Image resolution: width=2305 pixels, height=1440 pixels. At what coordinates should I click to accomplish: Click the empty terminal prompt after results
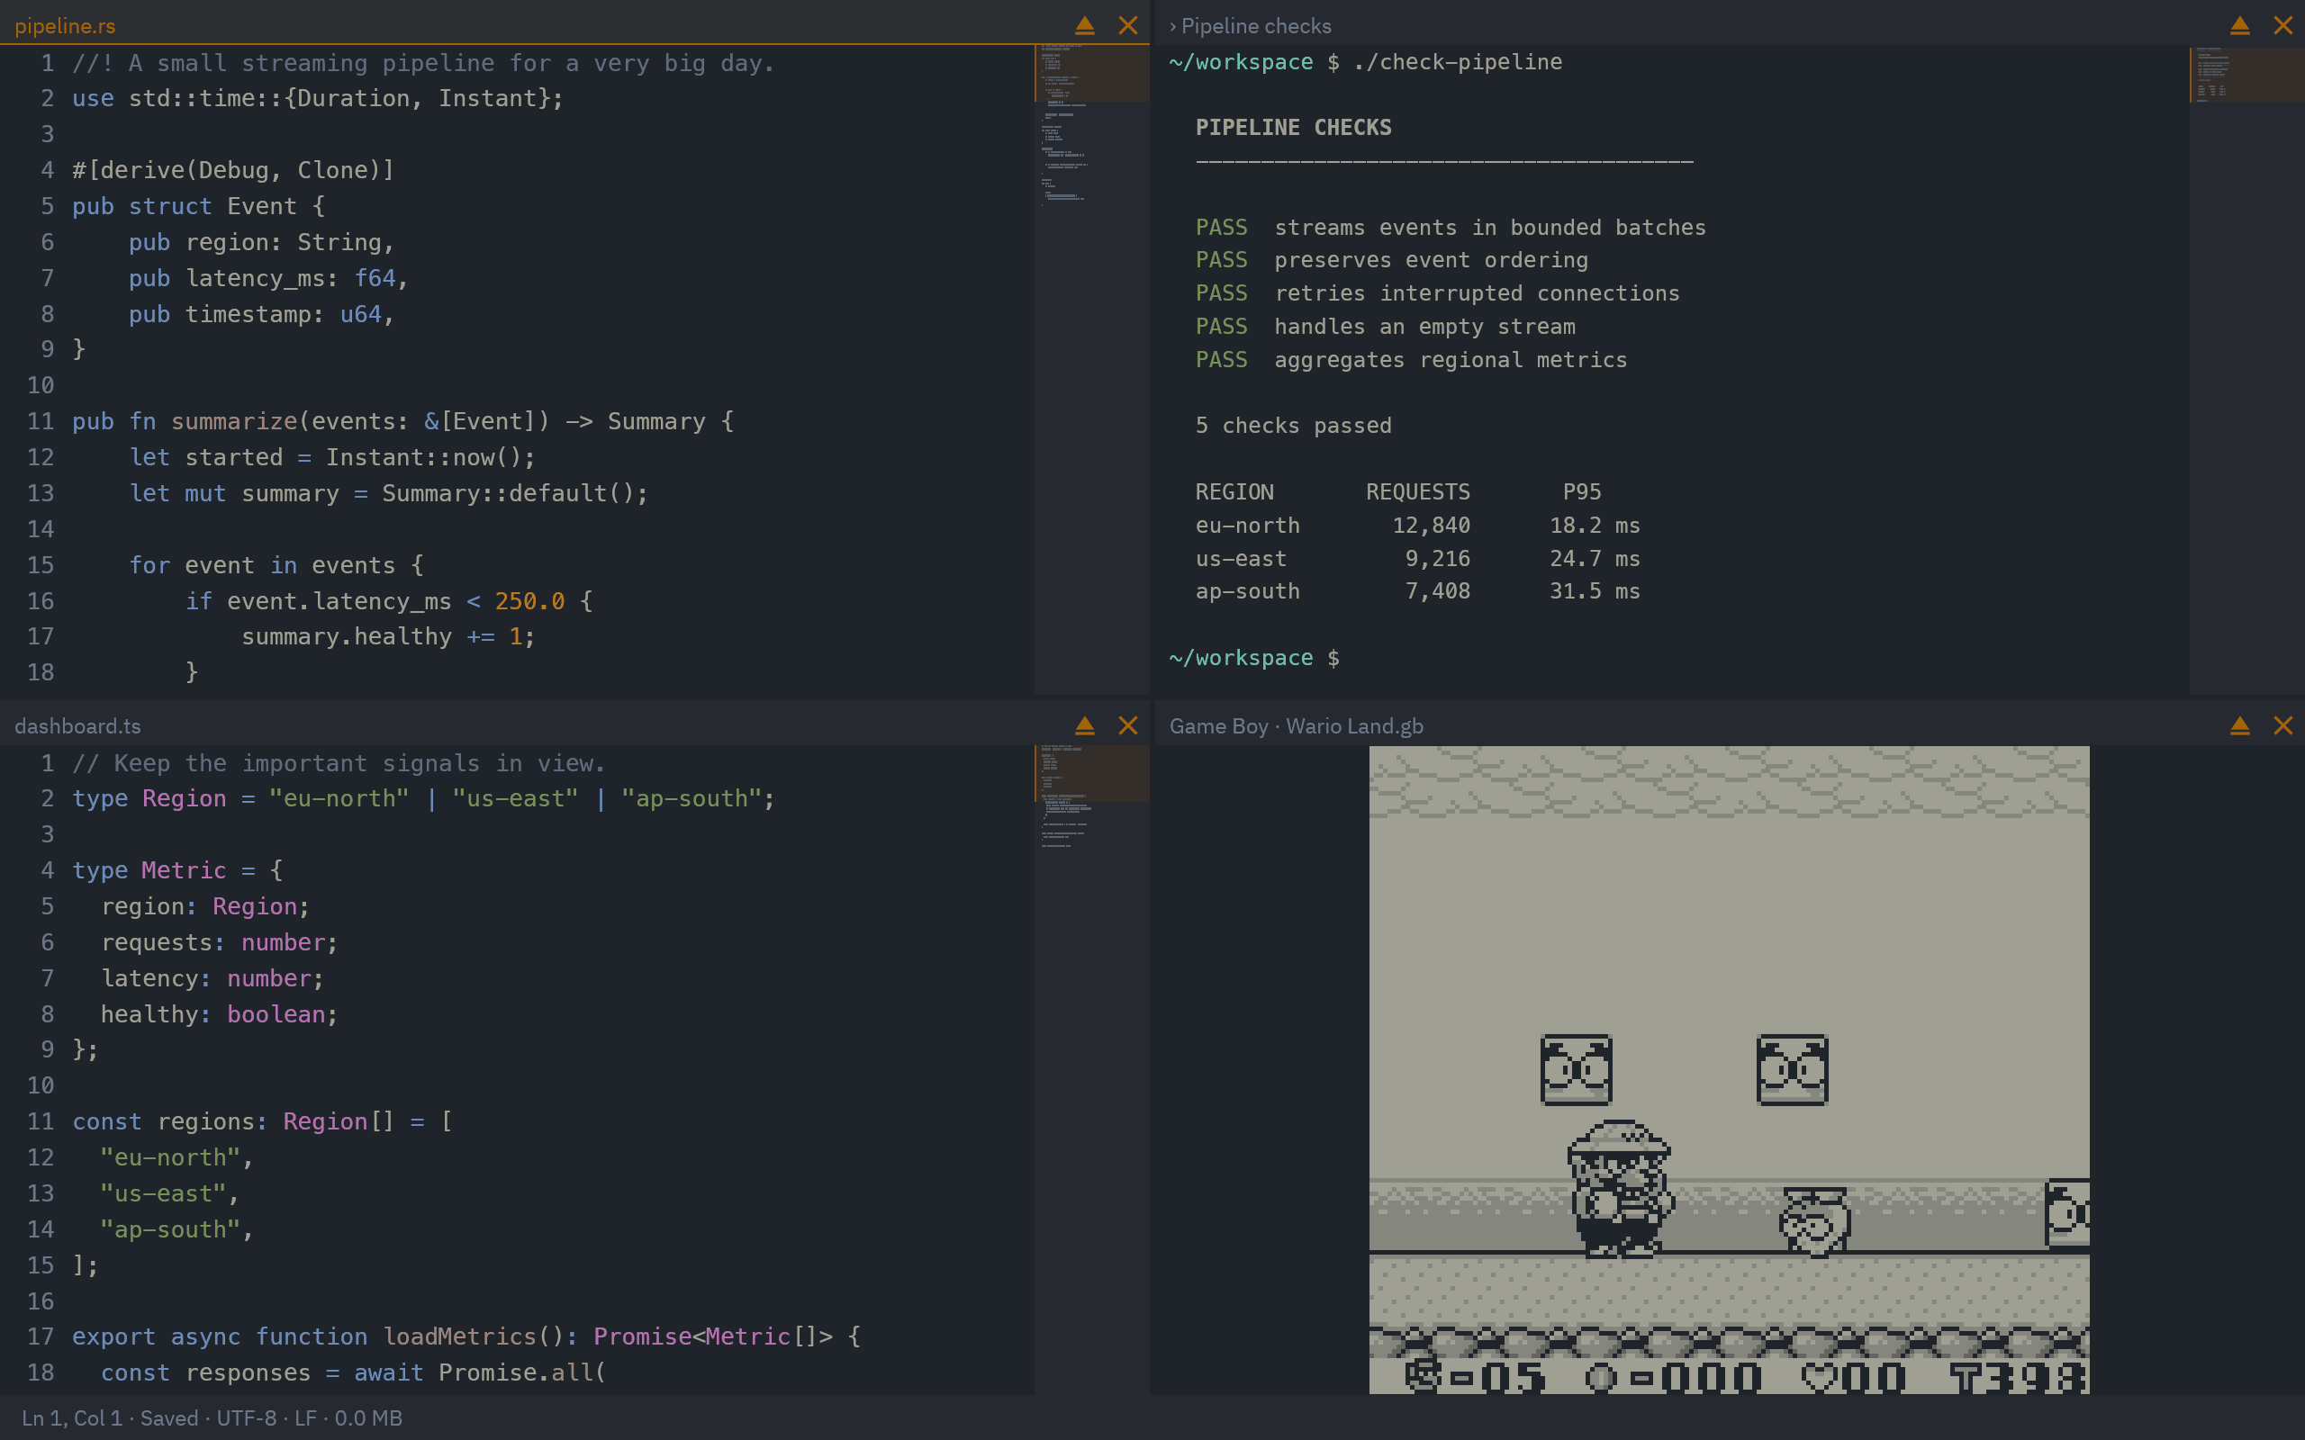(x=1253, y=658)
